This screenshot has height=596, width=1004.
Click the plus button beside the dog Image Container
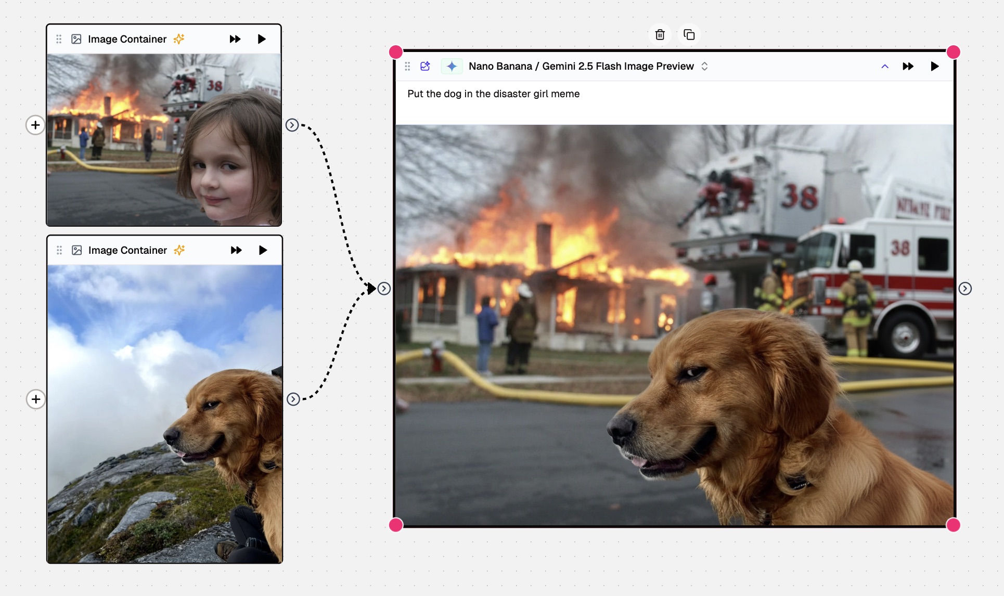35,399
